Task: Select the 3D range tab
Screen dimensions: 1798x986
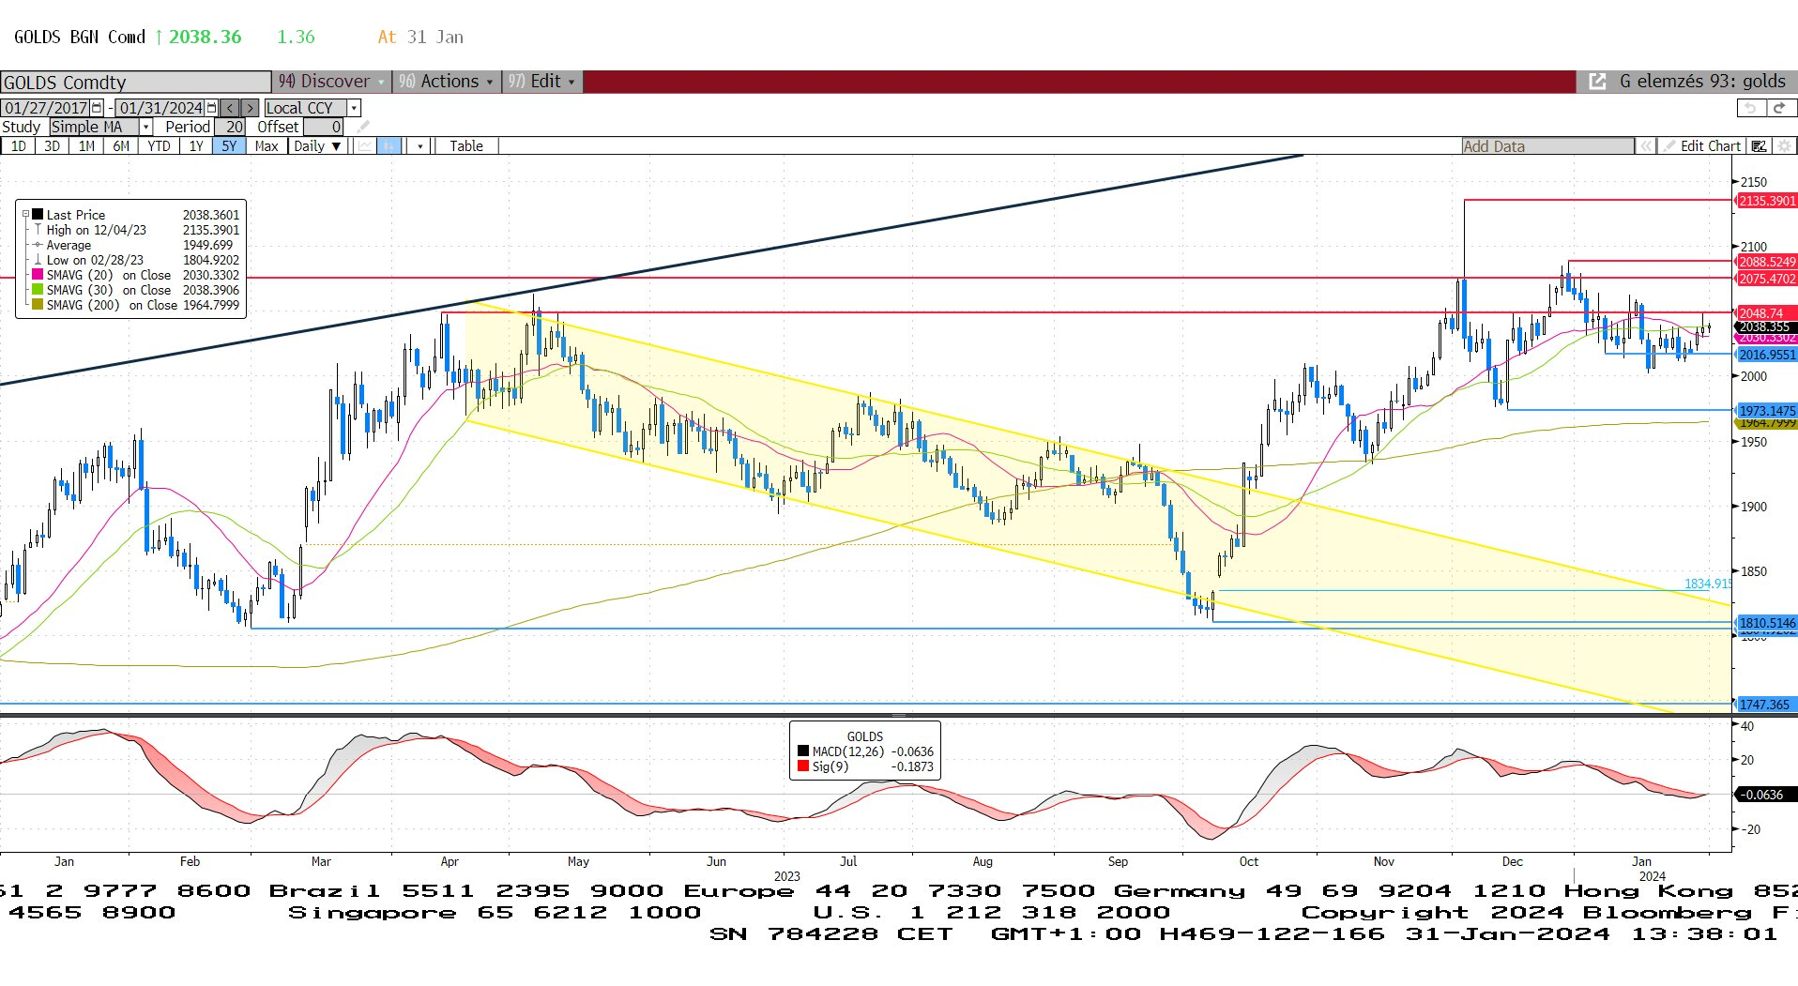Action: tap(52, 145)
